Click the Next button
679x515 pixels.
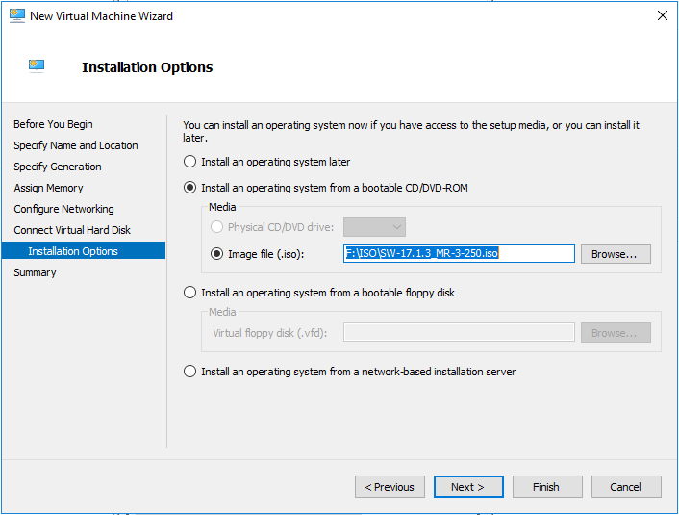(468, 487)
